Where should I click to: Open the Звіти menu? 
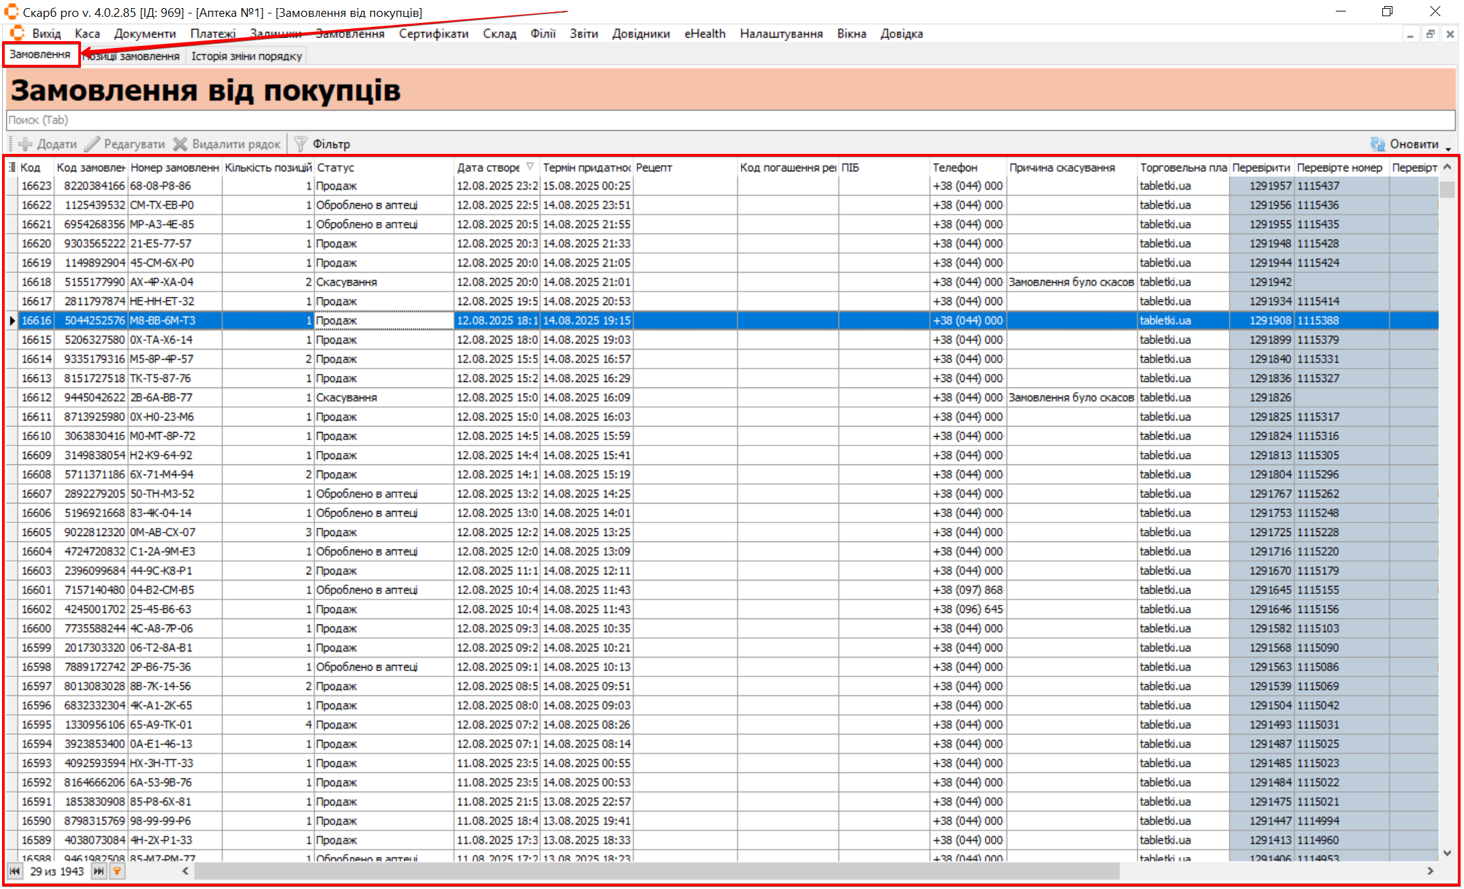coord(583,34)
